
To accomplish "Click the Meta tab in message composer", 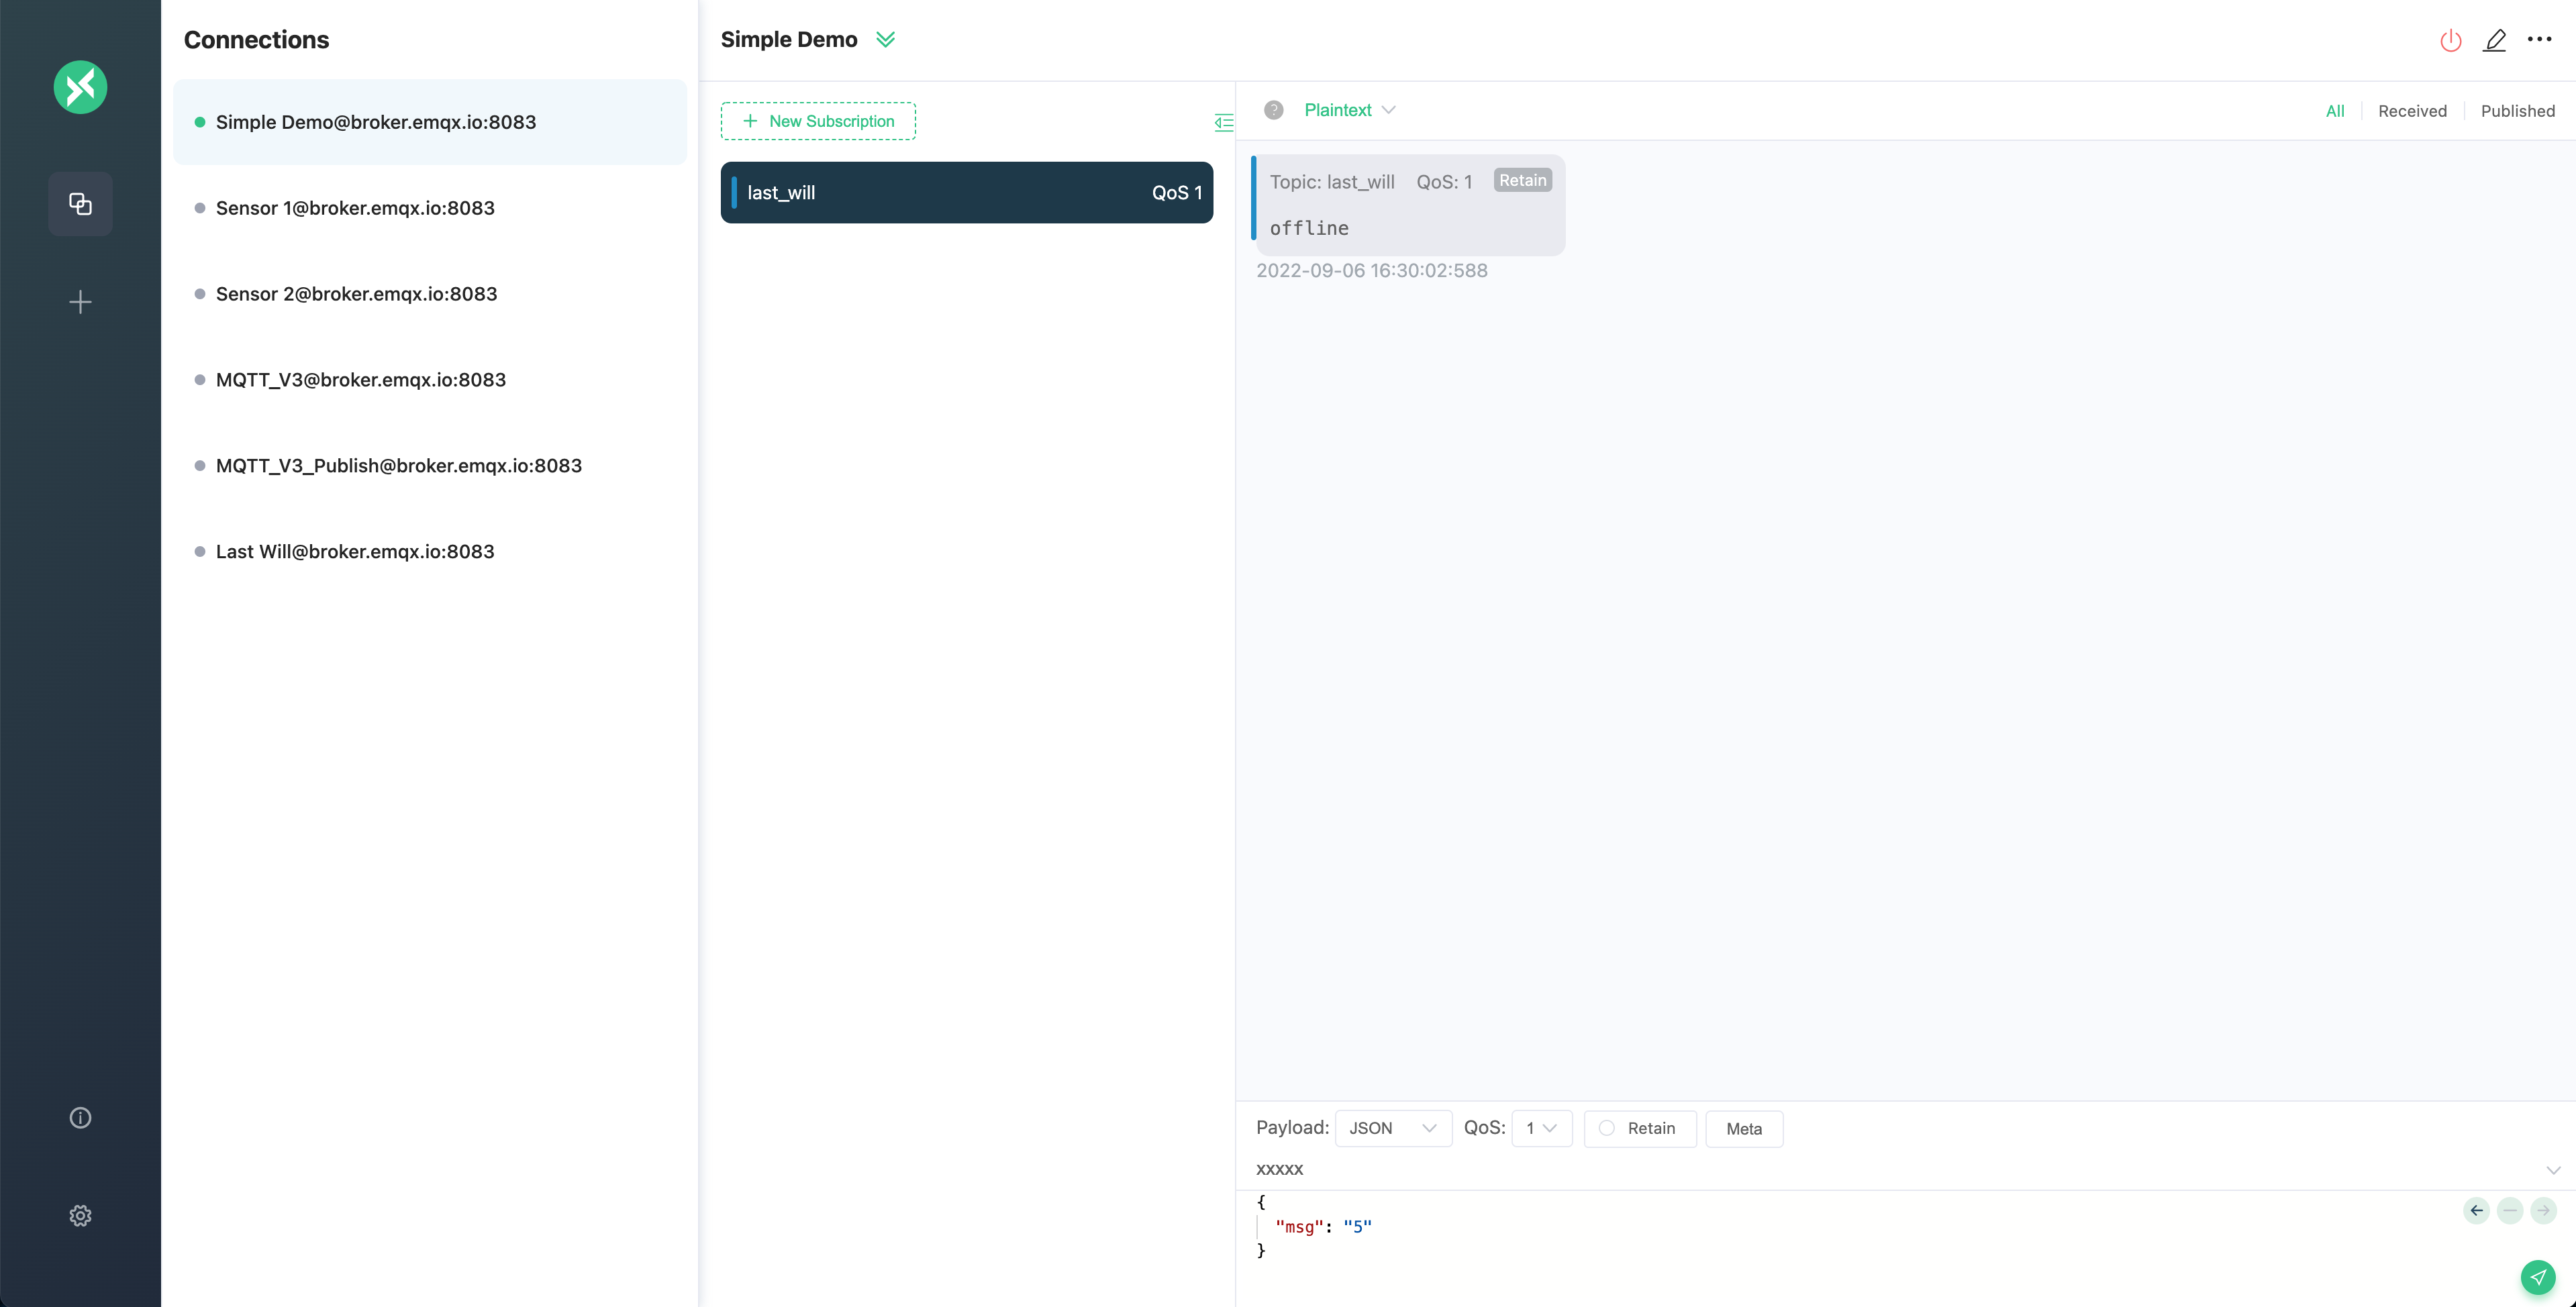I will click(x=1744, y=1129).
